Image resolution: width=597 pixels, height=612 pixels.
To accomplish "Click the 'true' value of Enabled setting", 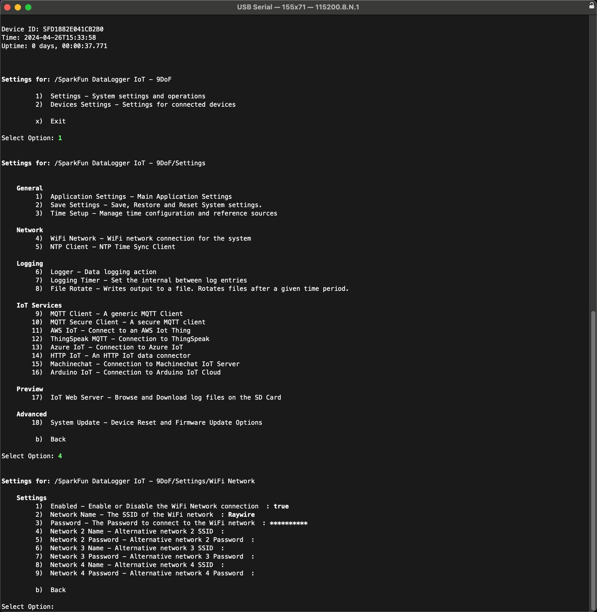I will pyautogui.click(x=281, y=506).
